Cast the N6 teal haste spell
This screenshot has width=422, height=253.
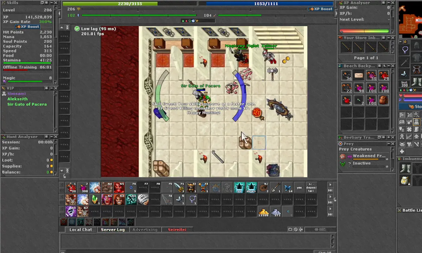[x=131, y=199]
